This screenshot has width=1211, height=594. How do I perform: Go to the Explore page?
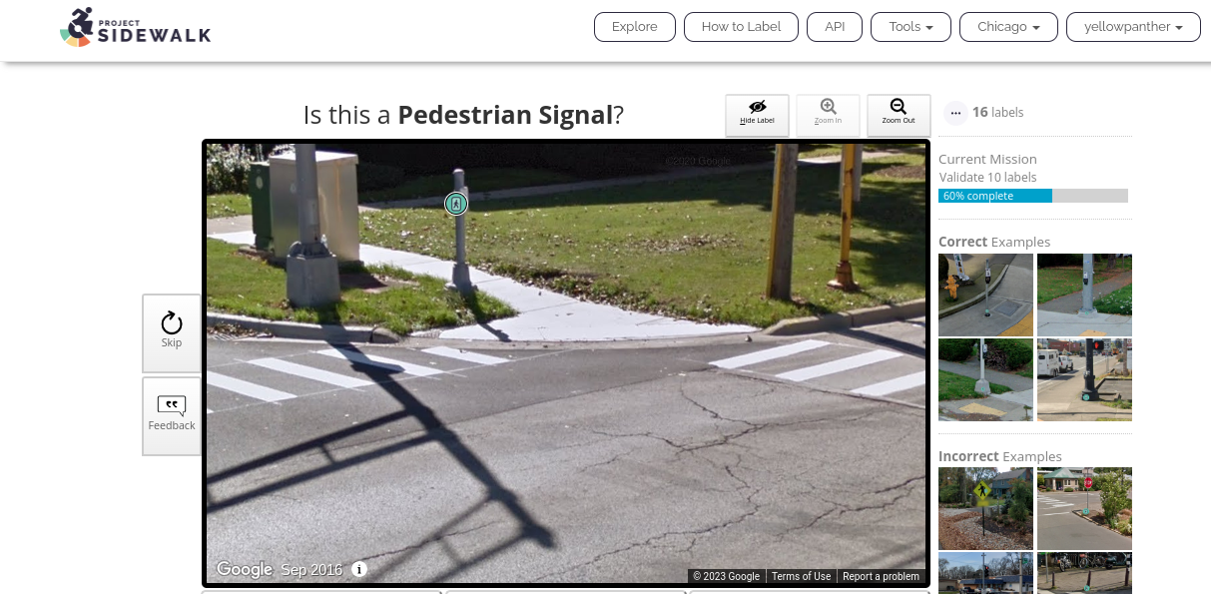(x=635, y=27)
